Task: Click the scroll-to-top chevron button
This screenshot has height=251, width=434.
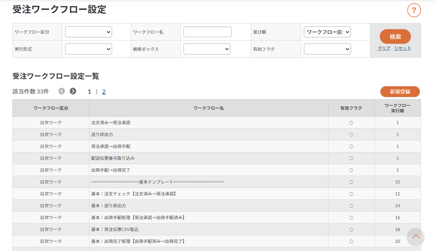Action: (415, 237)
